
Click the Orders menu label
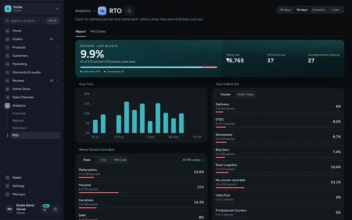(18, 39)
